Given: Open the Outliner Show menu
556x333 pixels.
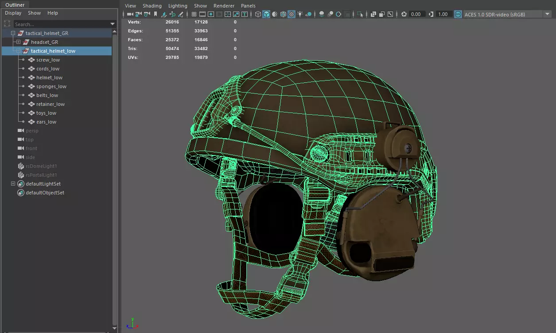Looking at the screenshot, I should point(34,13).
